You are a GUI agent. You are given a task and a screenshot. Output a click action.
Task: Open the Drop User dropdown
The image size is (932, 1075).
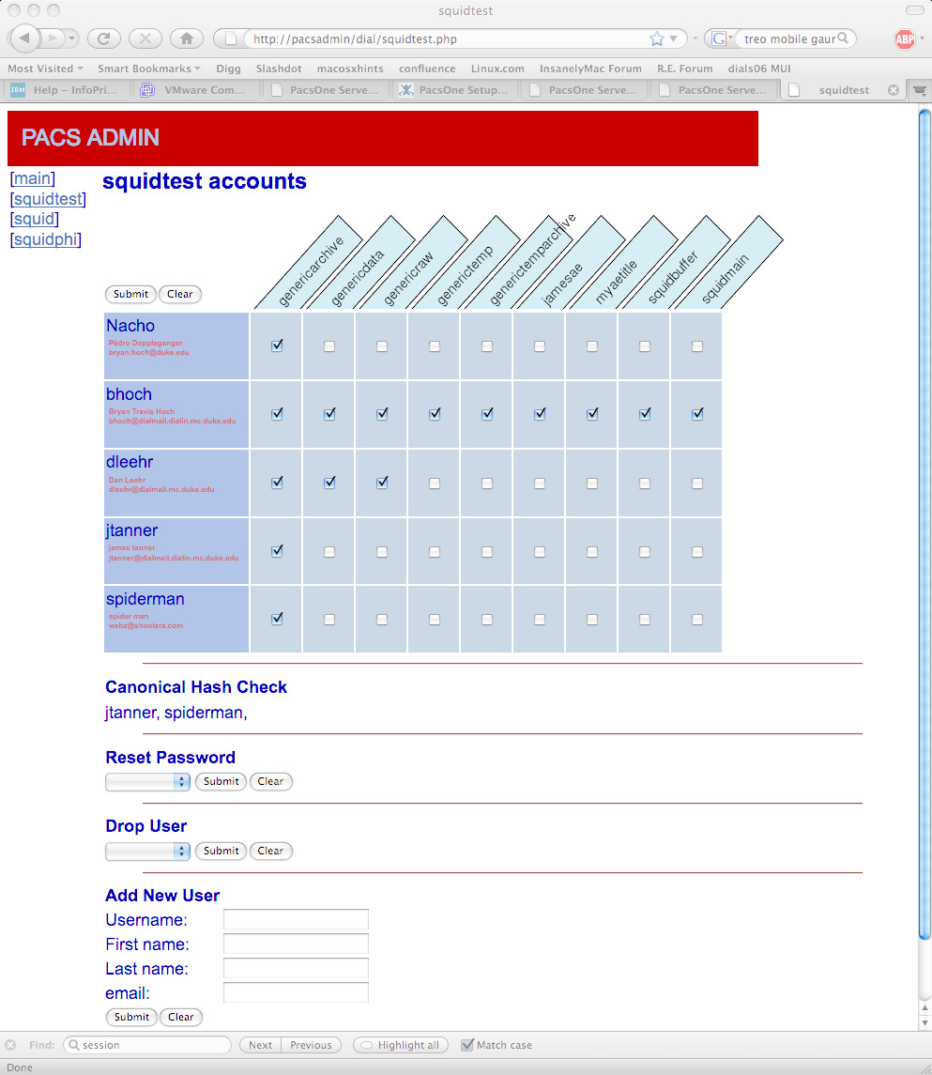[147, 852]
